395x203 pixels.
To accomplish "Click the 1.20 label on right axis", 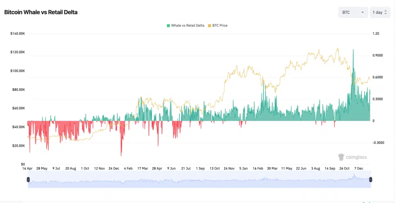I will [x=376, y=34].
